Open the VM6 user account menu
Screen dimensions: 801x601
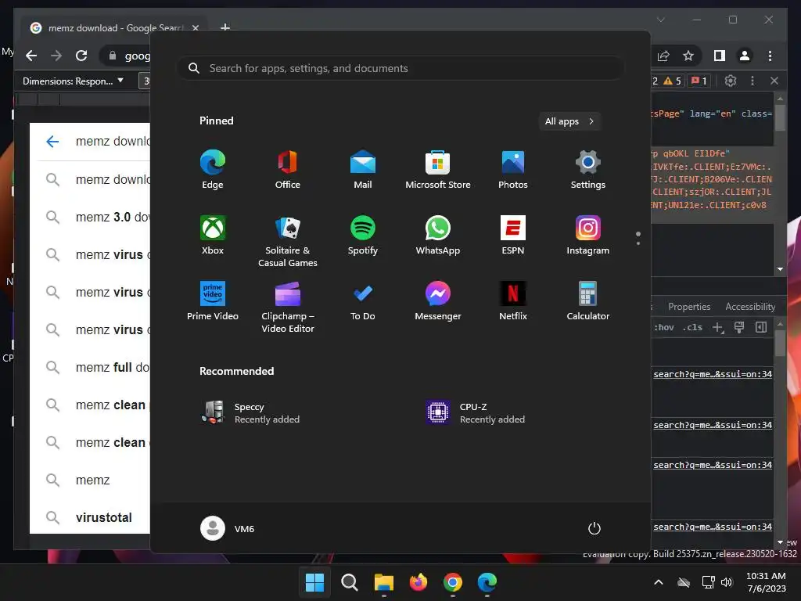tap(228, 528)
